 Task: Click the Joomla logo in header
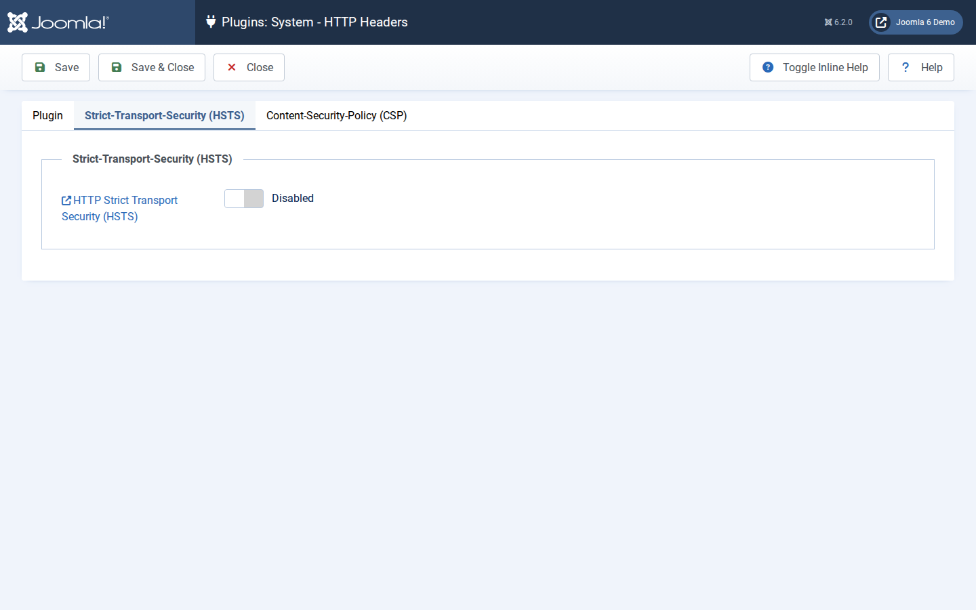point(58,22)
